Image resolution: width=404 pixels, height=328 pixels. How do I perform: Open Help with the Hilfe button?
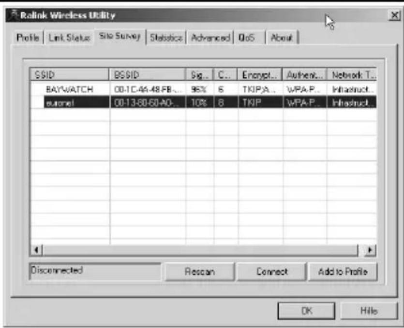pos(369,311)
